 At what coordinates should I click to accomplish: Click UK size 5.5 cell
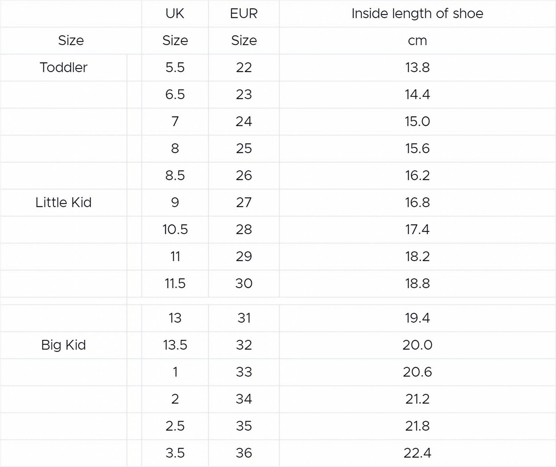(175, 67)
